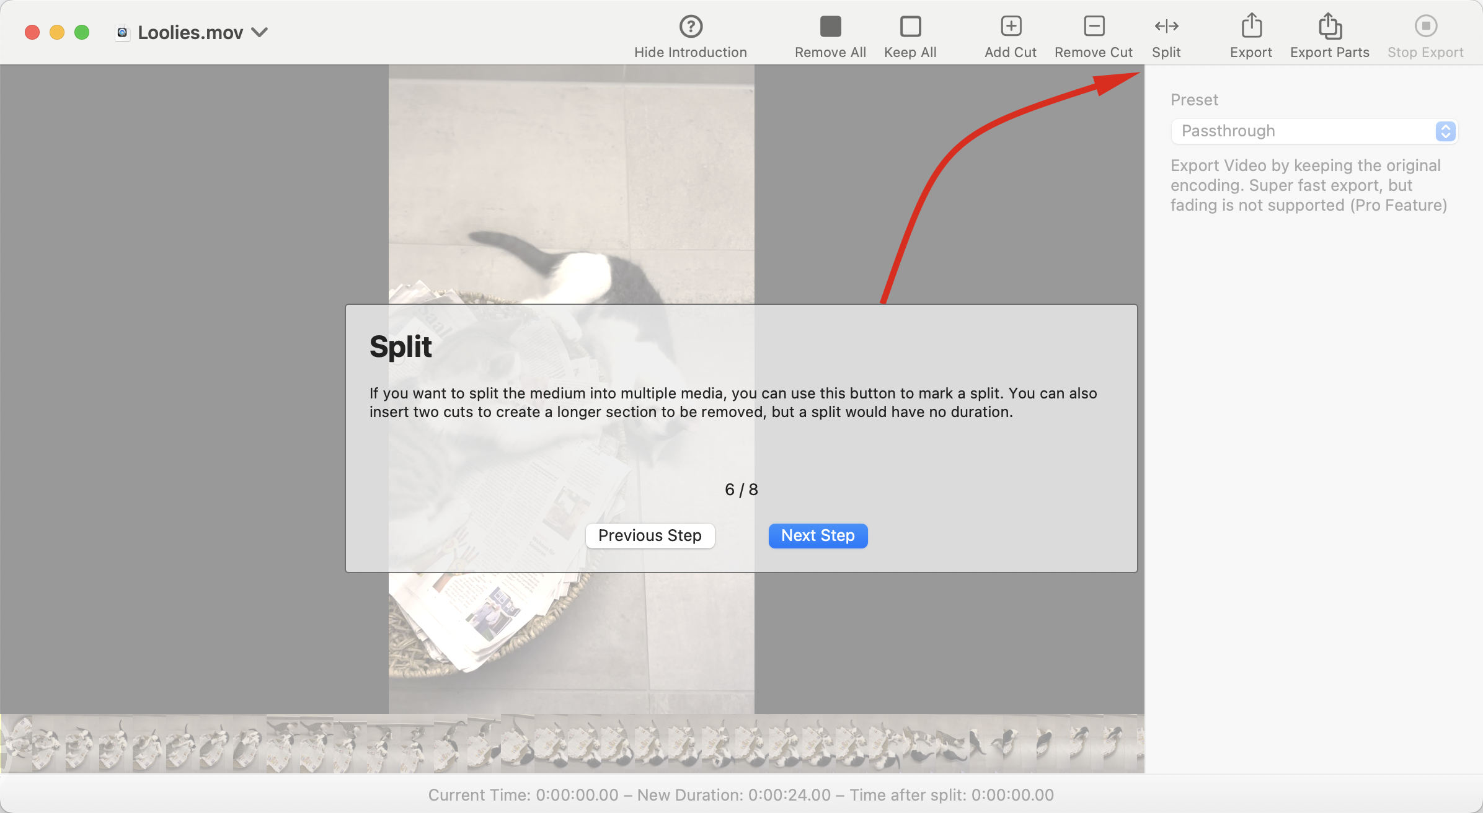This screenshot has width=1483, height=813.
Task: Click the Remove All filled square icon
Action: click(830, 27)
